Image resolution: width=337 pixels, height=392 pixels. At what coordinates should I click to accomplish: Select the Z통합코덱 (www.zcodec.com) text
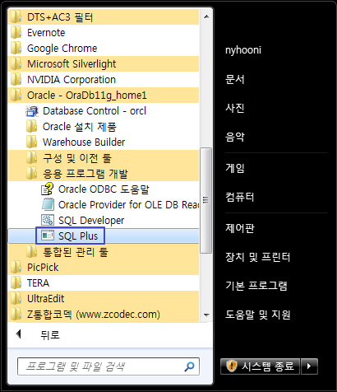pos(94,315)
